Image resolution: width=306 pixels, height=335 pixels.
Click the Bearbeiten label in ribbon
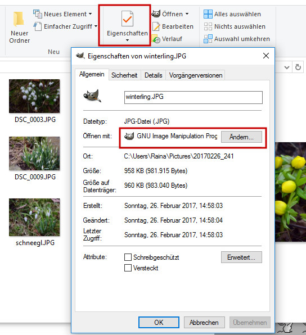click(x=178, y=26)
